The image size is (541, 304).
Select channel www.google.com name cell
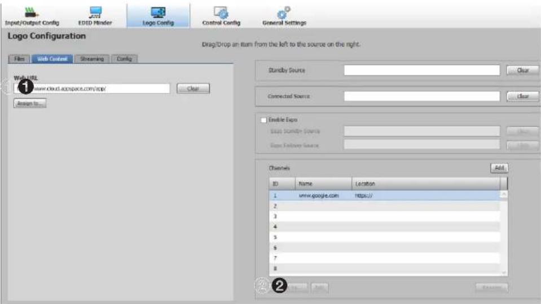click(319, 195)
